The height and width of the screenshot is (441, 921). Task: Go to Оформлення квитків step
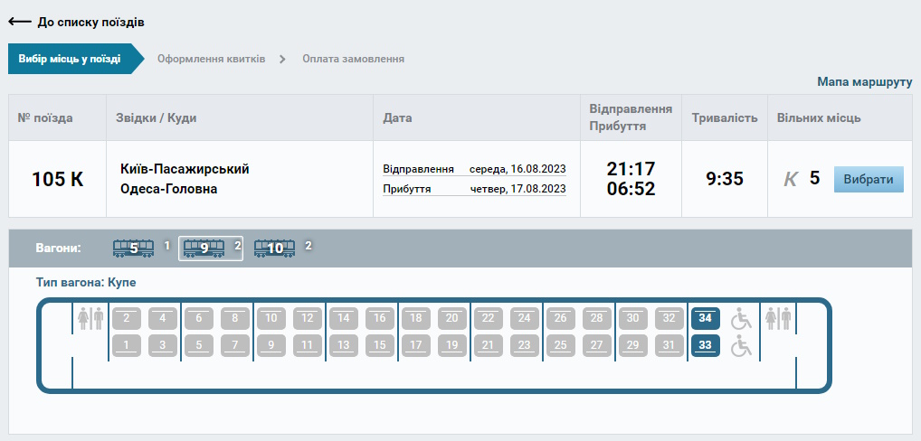pyautogui.click(x=211, y=59)
